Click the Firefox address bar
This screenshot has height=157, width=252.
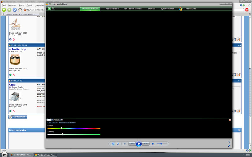coord(34,10)
